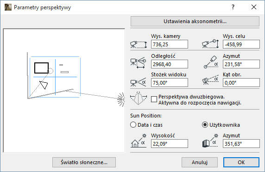Focus the Odległość field 2968,40
Viewport: 265px width, 172px height.
click(x=170, y=64)
